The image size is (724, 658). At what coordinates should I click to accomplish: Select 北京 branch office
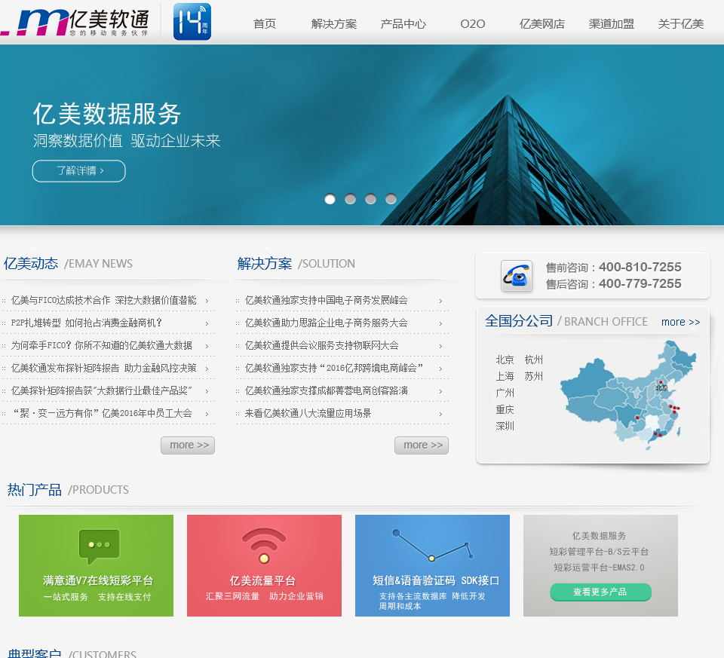(505, 360)
